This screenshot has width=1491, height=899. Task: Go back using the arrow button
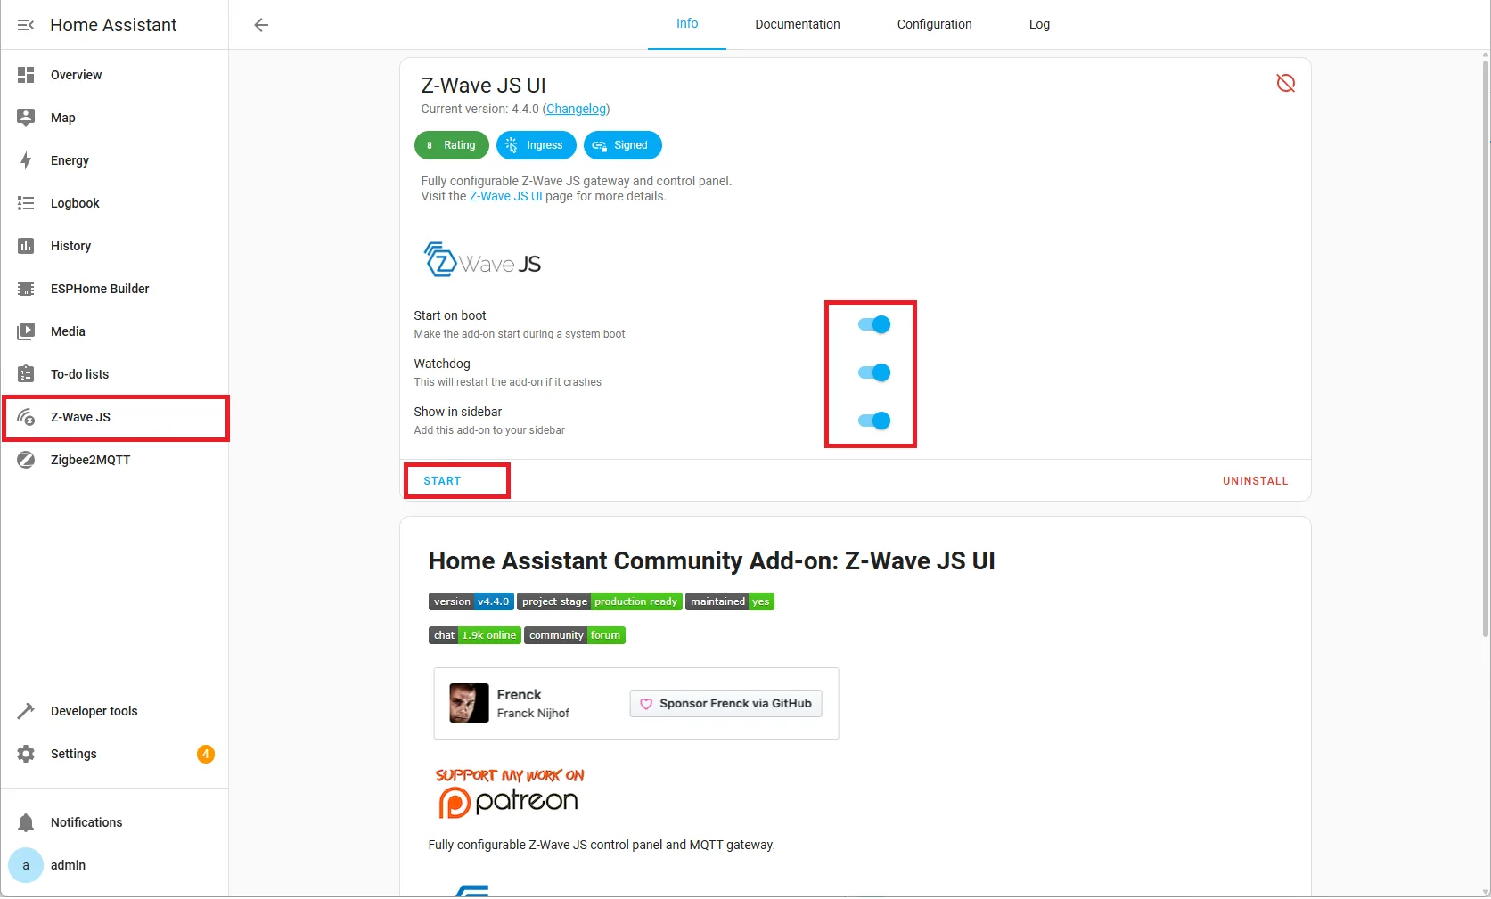pos(260,25)
